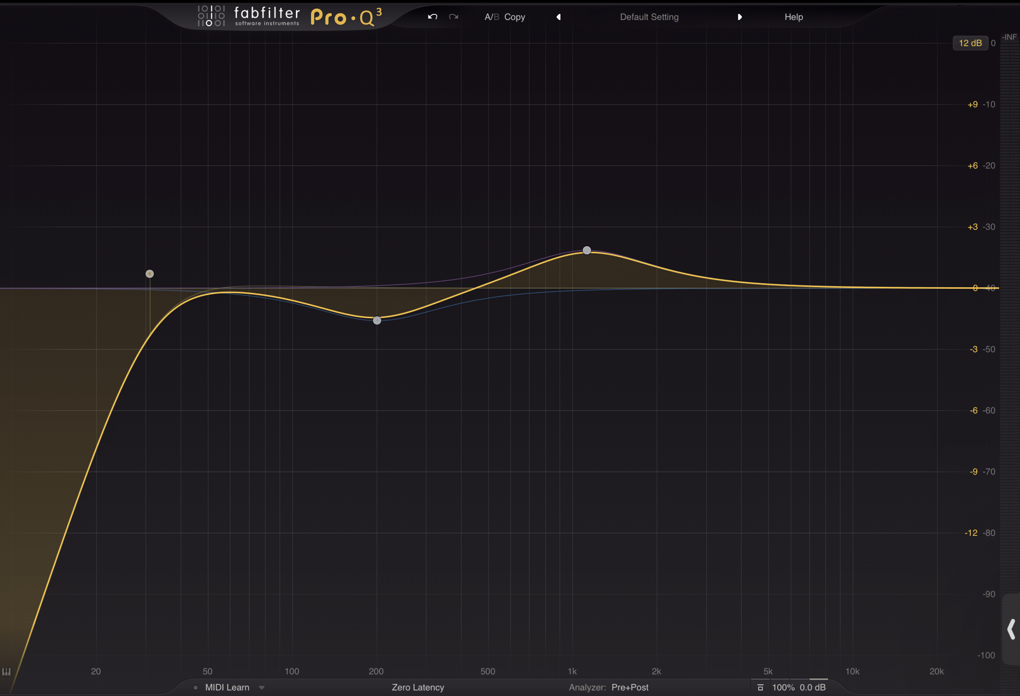Open MIDI Learn dropdown arrow
The image size is (1020, 696).
(262, 688)
